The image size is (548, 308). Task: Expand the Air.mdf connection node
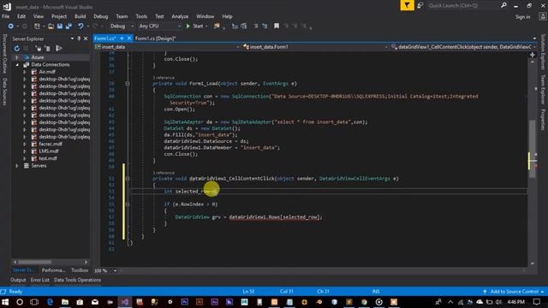tap(25, 72)
